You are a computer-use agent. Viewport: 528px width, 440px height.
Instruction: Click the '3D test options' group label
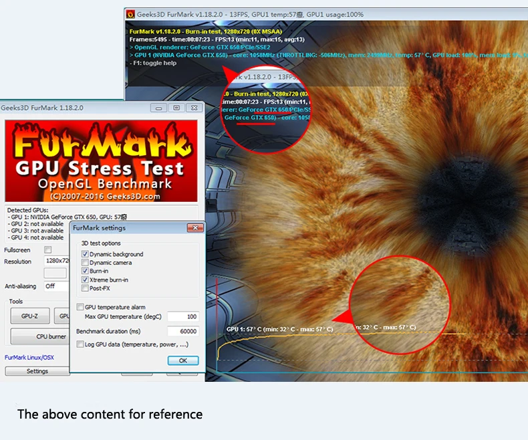[x=101, y=243]
